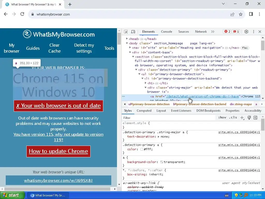
Task: Open DOM Breakpoints tab
Action: [208, 111]
